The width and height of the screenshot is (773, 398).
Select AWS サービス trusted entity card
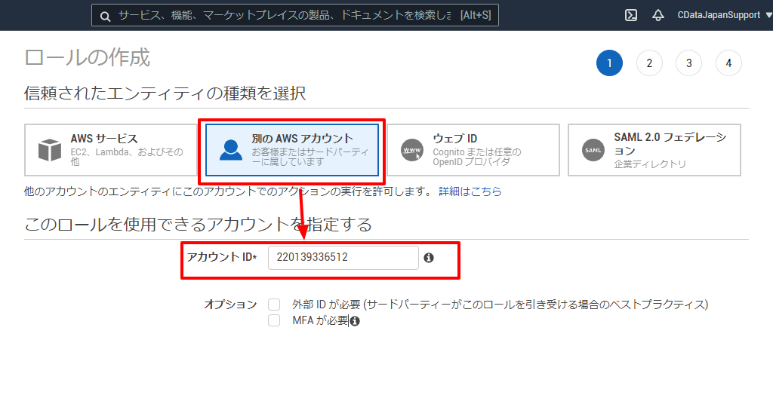(111, 150)
